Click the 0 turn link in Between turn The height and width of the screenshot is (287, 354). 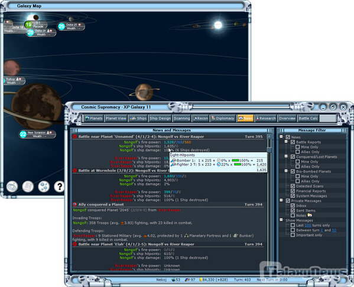pyautogui.click(x=321, y=230)
